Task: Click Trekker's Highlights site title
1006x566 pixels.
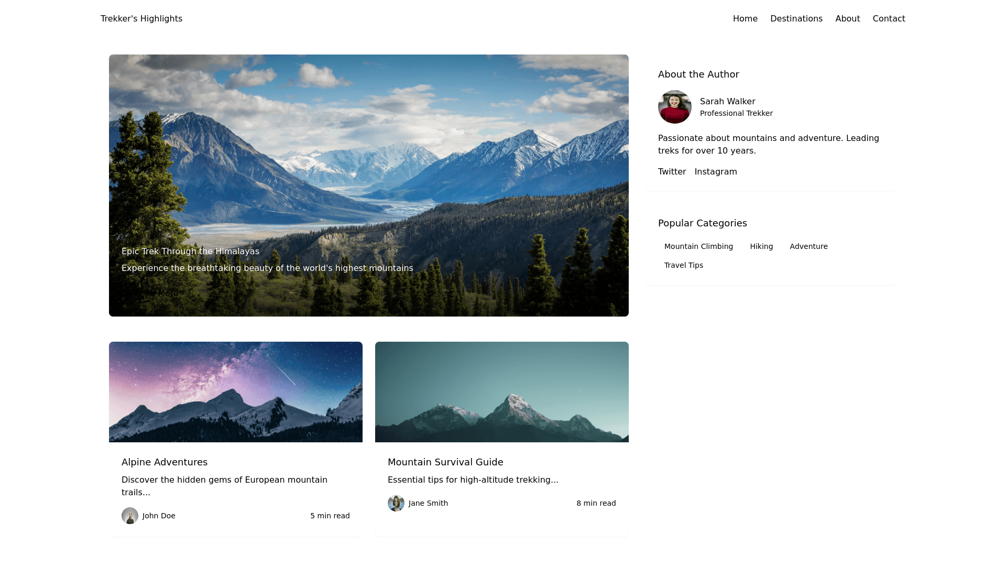Action: (141, 19)
